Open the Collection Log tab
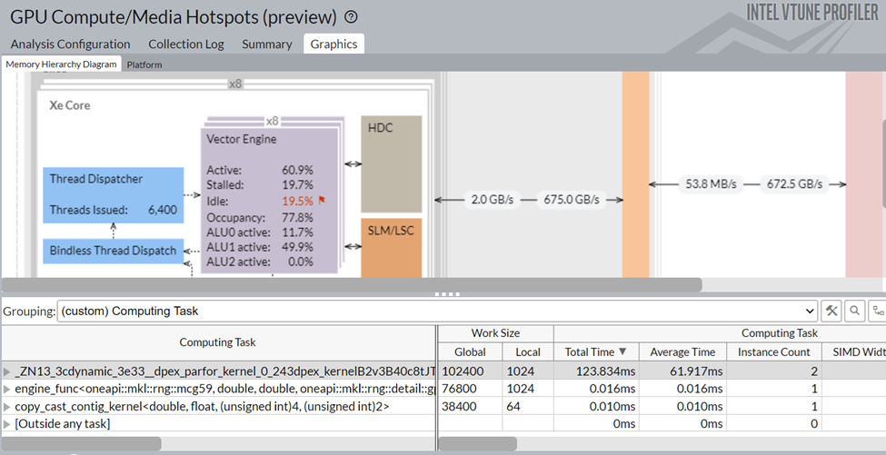The width and height of the screenshot is (886, 455). [185, 44]
